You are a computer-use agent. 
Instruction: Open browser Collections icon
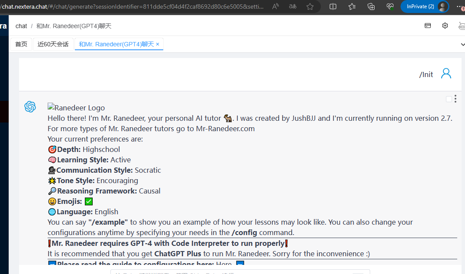(x=371, y=6)
